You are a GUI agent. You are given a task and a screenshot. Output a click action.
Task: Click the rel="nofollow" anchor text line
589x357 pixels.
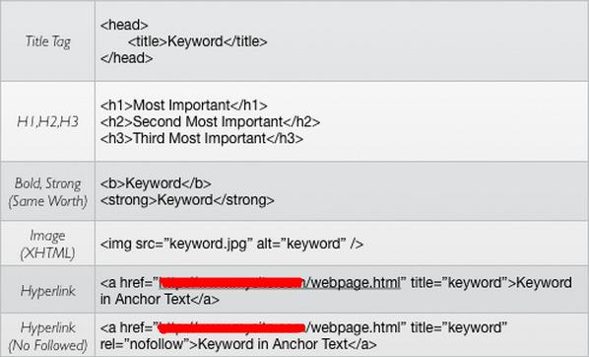pyautogui.click(x=238, y=344)
